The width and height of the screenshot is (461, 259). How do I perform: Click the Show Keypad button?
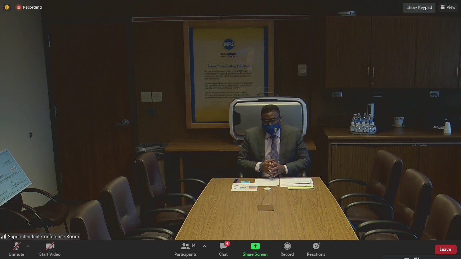pyautogui.click(x=419, y=7)
